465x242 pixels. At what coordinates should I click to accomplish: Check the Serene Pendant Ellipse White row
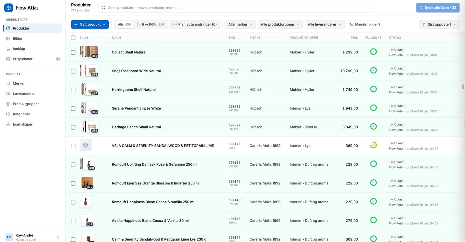tap(73, 109)
